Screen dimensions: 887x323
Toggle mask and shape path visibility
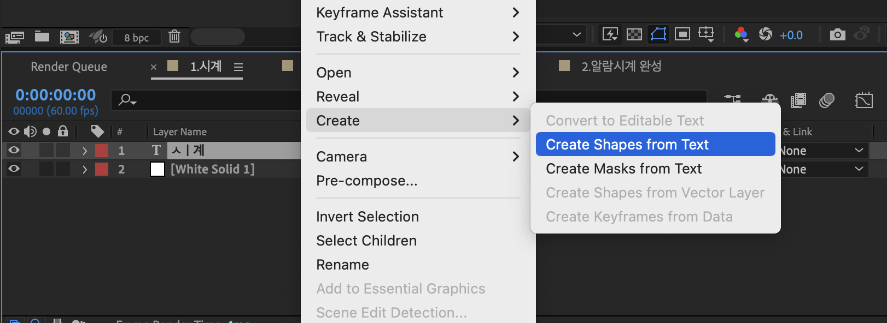(x=658, y=34)
